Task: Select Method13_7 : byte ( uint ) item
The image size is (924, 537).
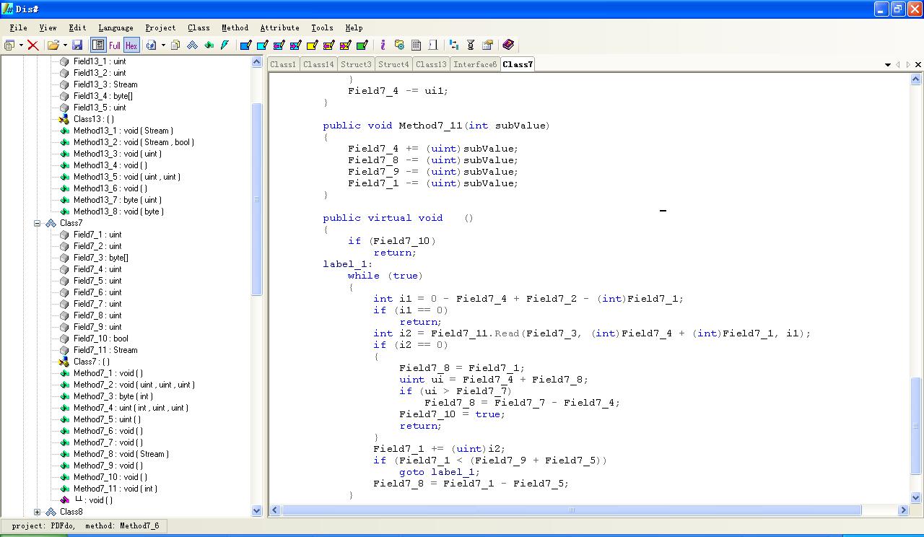Action: 117,200
